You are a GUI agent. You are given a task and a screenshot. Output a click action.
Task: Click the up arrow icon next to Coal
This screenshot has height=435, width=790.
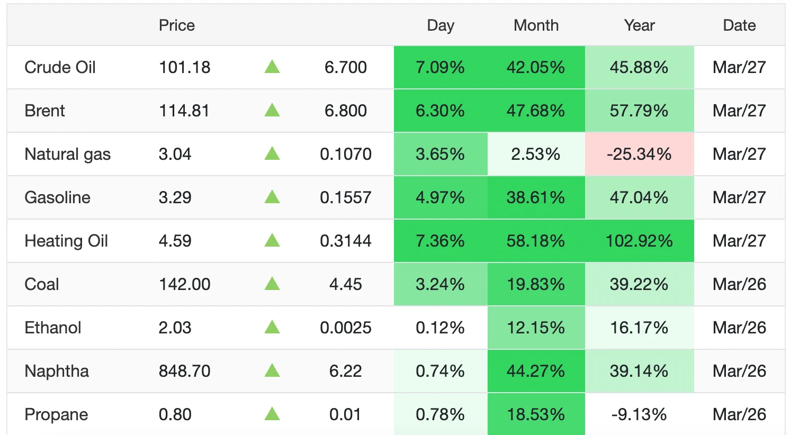click(x=272, y=284)
